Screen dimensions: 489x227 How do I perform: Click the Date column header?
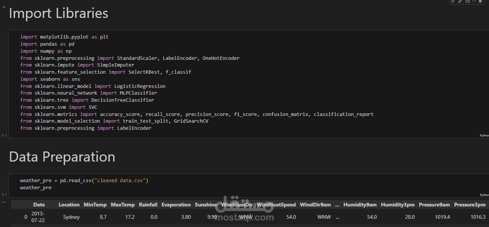[39, 205]
